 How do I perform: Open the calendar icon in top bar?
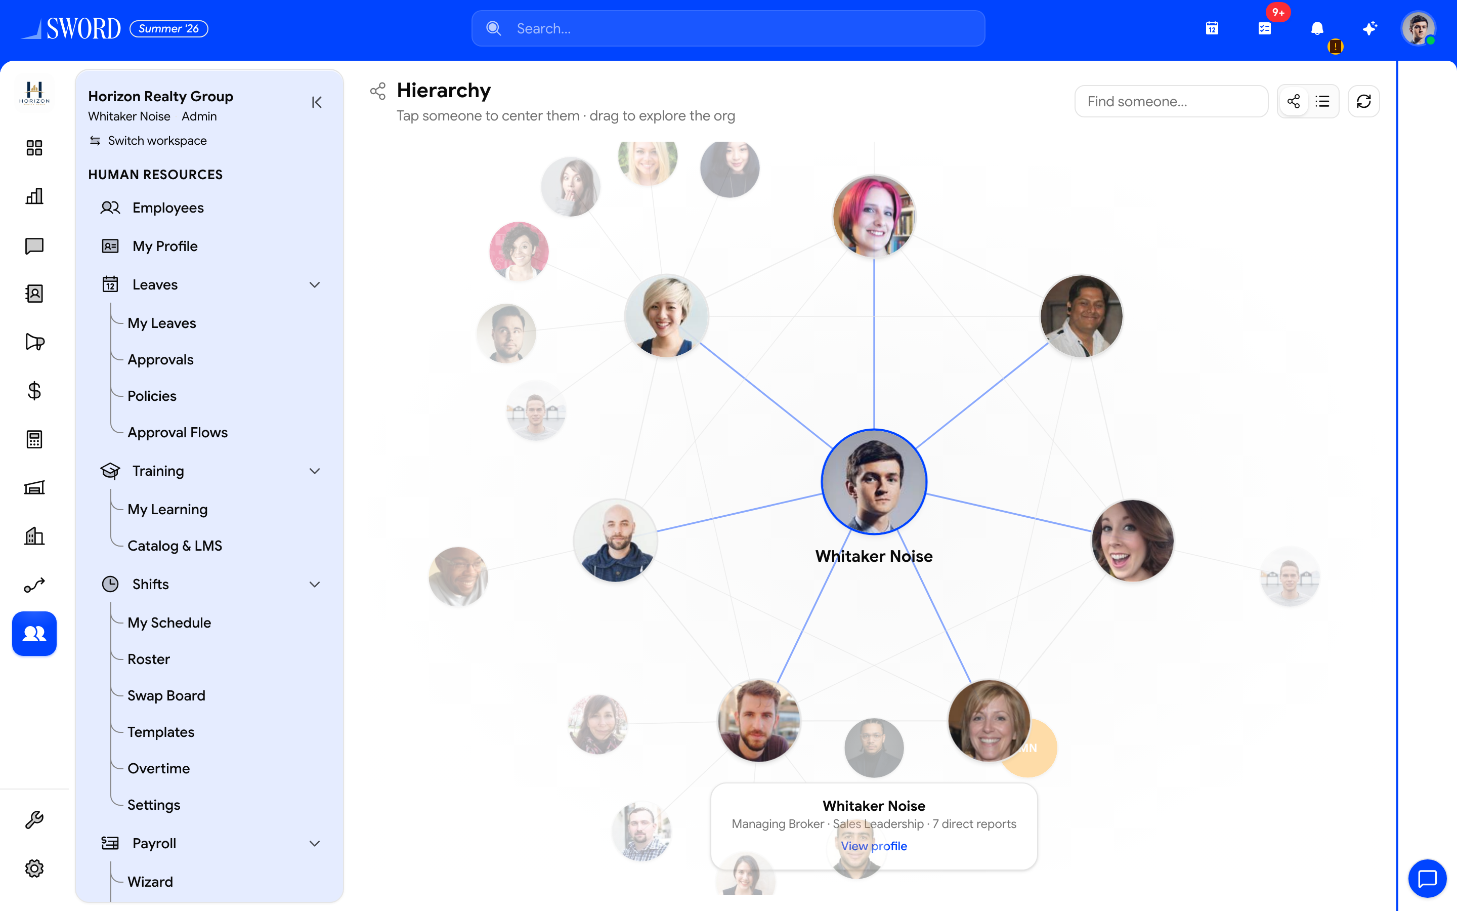point(1212,28)
